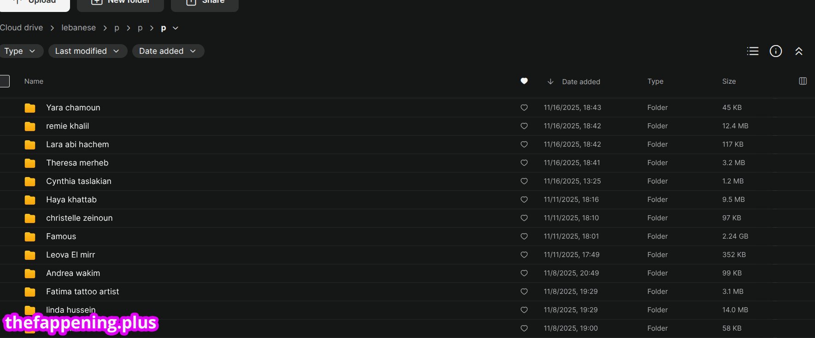This screenshot has height=338, width=815.
Task: Favorite the Famous folder with its heart
Action: pyautogui.click(x=524, y=236)
